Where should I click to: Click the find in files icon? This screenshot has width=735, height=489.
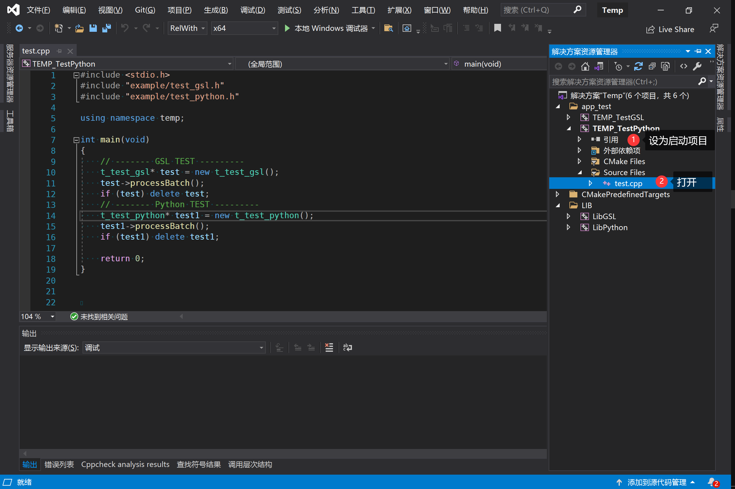point(388,28)
